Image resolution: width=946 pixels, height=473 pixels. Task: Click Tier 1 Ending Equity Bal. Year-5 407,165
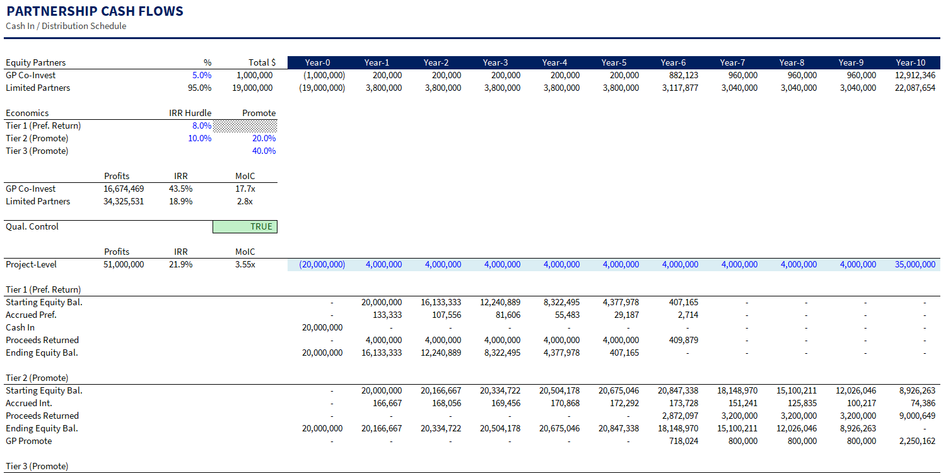coord(623,353)
